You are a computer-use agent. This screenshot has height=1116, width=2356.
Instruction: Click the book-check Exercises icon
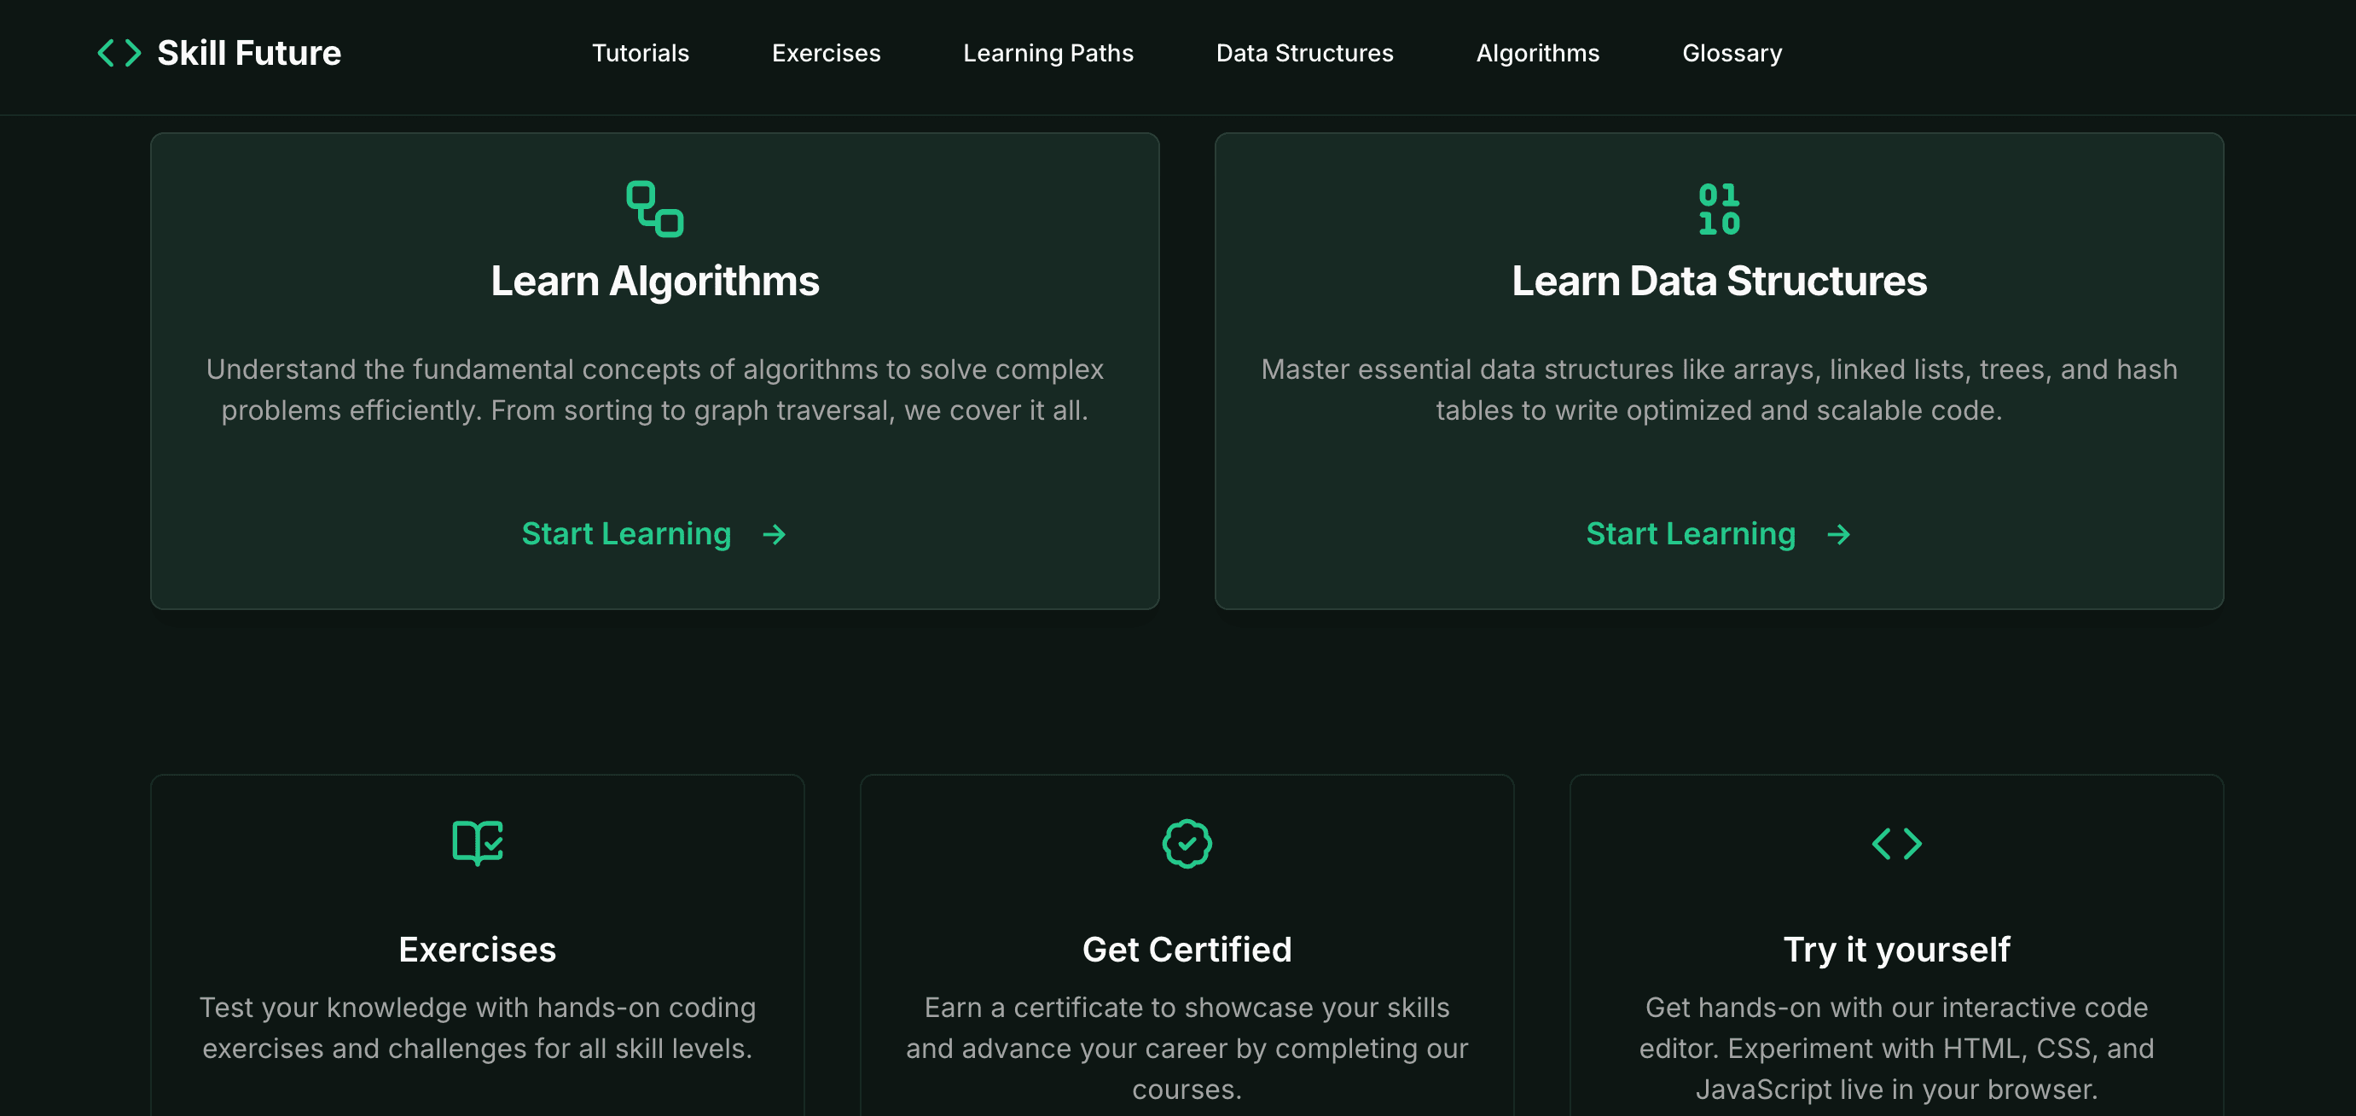click(478, 842)
